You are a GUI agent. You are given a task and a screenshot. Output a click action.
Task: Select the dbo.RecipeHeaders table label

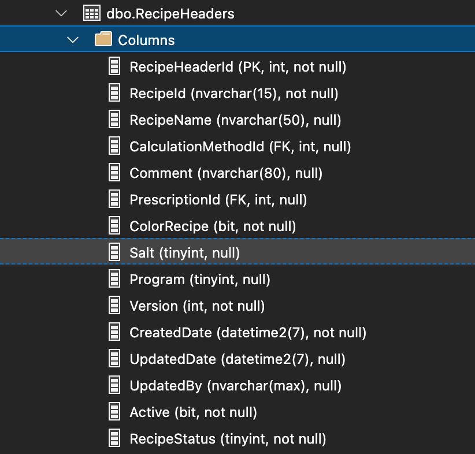tap(170, 13)
